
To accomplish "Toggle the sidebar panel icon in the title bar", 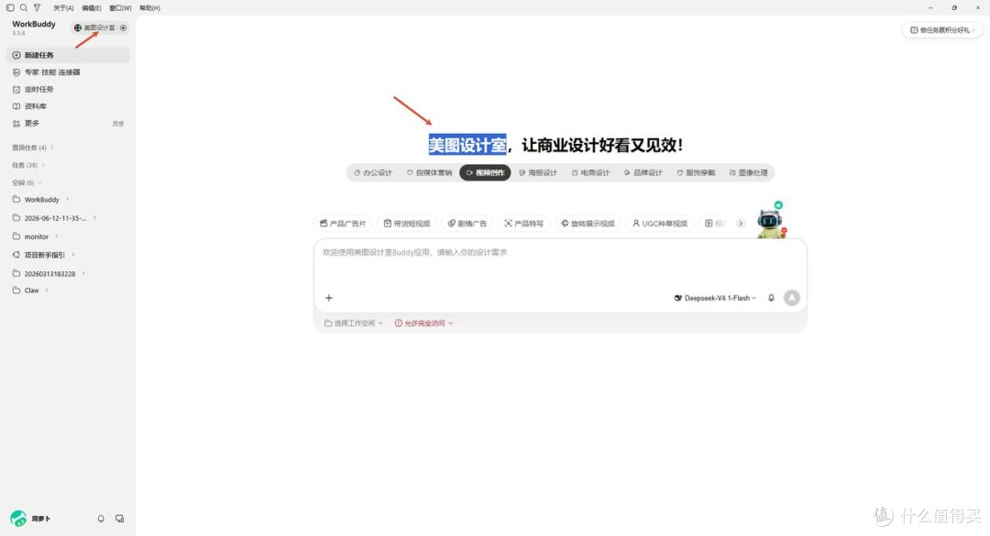I will (x=10, y=7).
